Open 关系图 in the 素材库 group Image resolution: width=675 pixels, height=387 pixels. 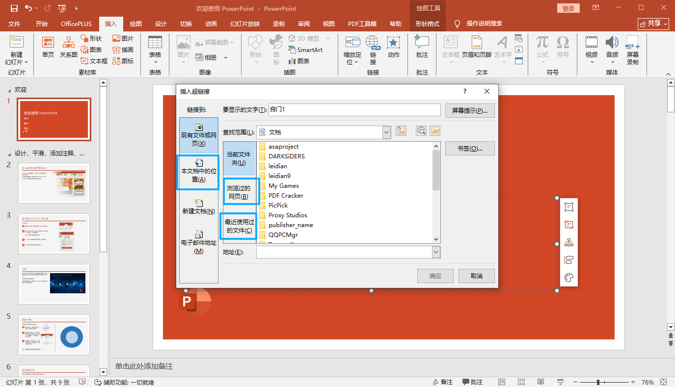68,48
